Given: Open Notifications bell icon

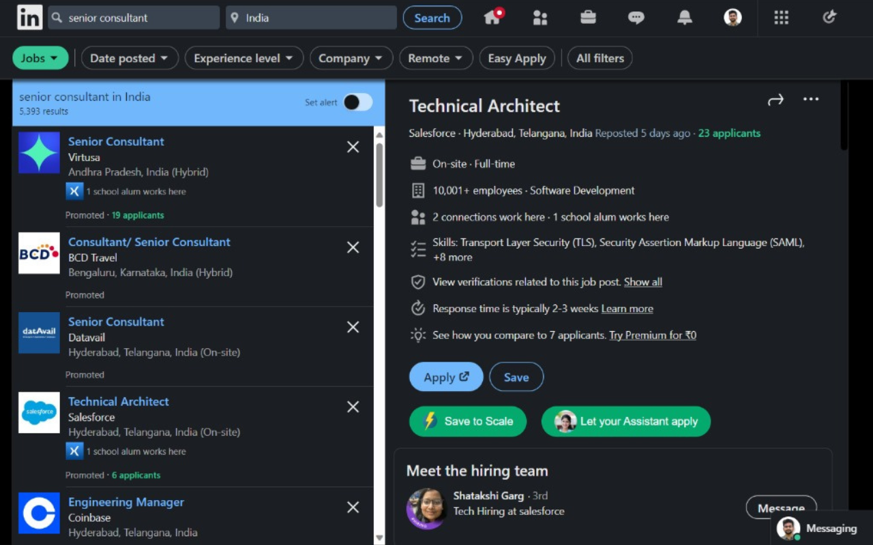Looking at the screenshot, I should pos(684,18).
